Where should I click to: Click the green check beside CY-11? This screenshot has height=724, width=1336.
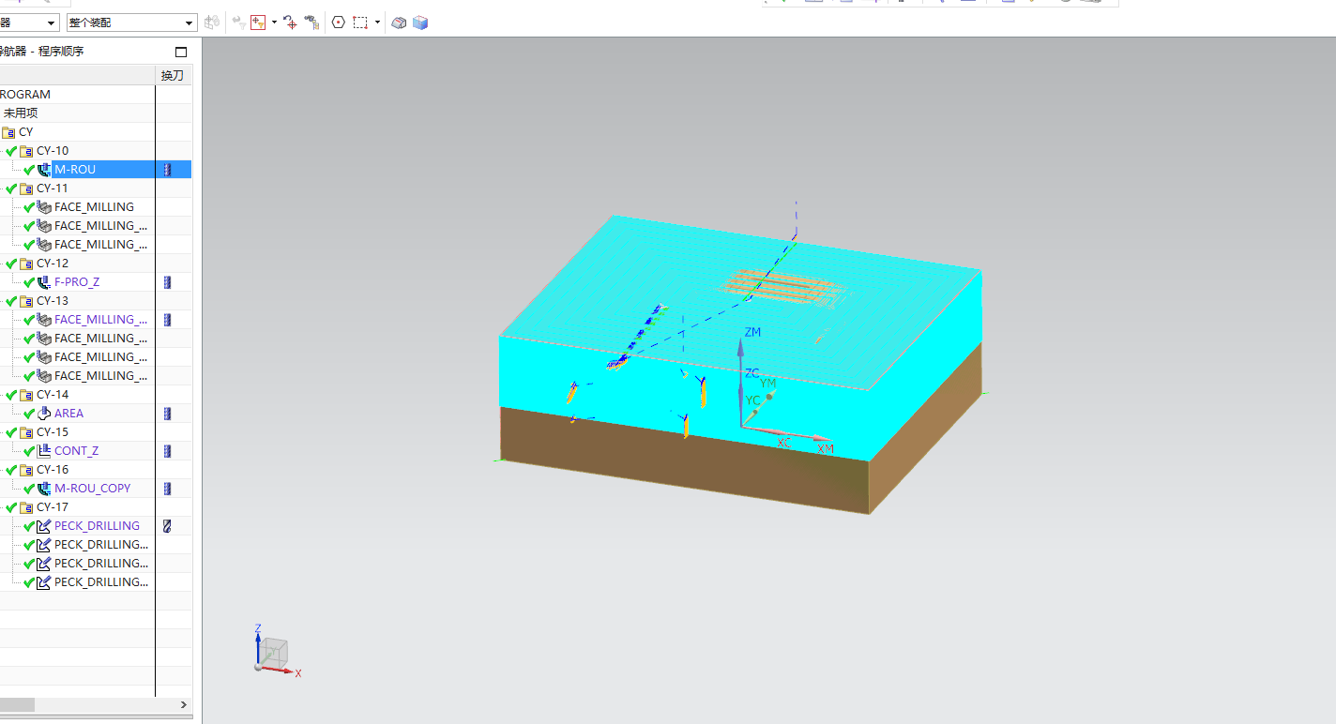point(11,189)
